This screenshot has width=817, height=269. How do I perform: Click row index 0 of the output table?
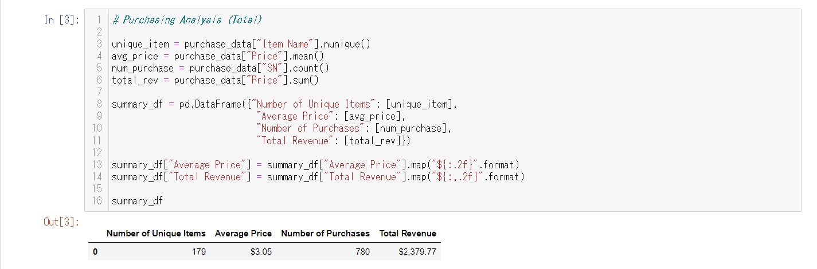tap(95, 252)
